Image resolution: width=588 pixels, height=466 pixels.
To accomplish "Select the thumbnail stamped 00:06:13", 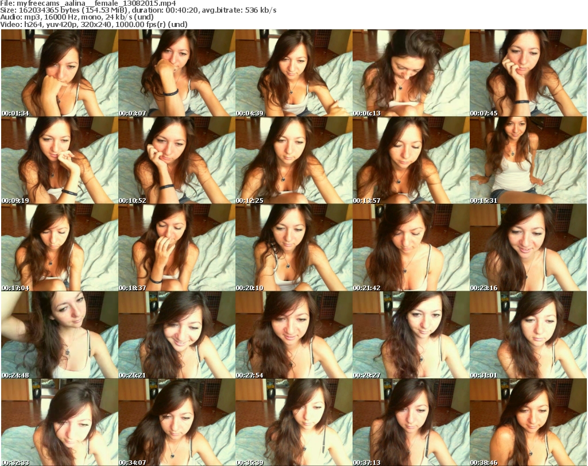I will (x=411, y=73).
